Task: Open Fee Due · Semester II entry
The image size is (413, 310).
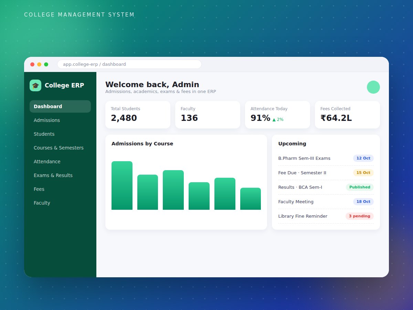Action: [326, 173]
